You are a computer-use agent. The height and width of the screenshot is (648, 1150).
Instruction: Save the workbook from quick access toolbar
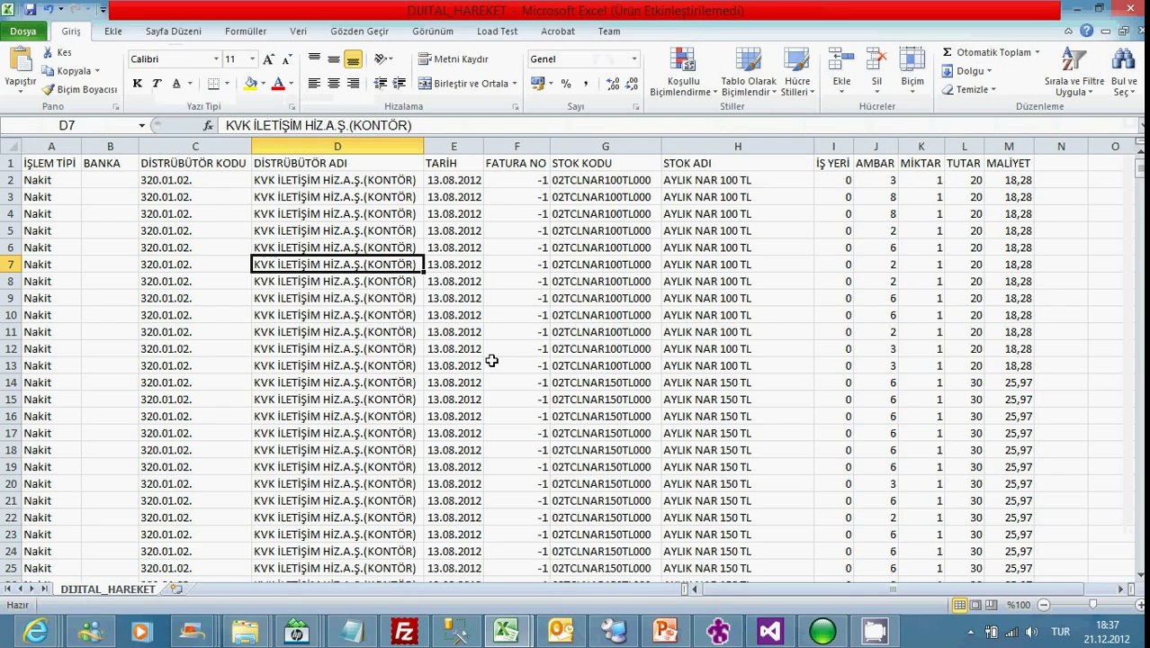click(31, 10)
